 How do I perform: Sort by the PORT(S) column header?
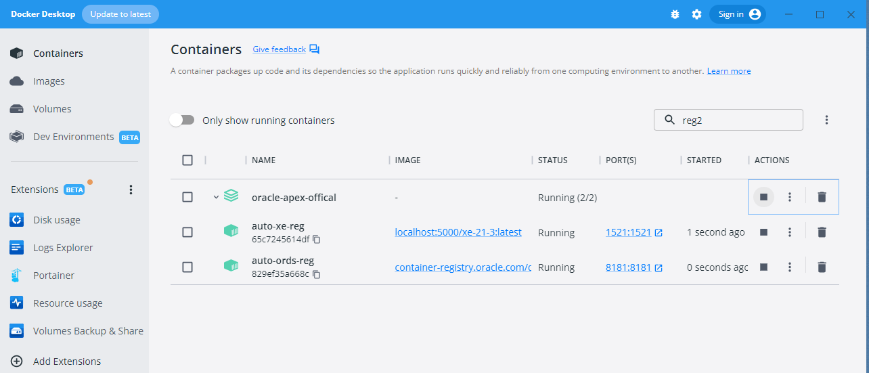click(x=621, y=160)
